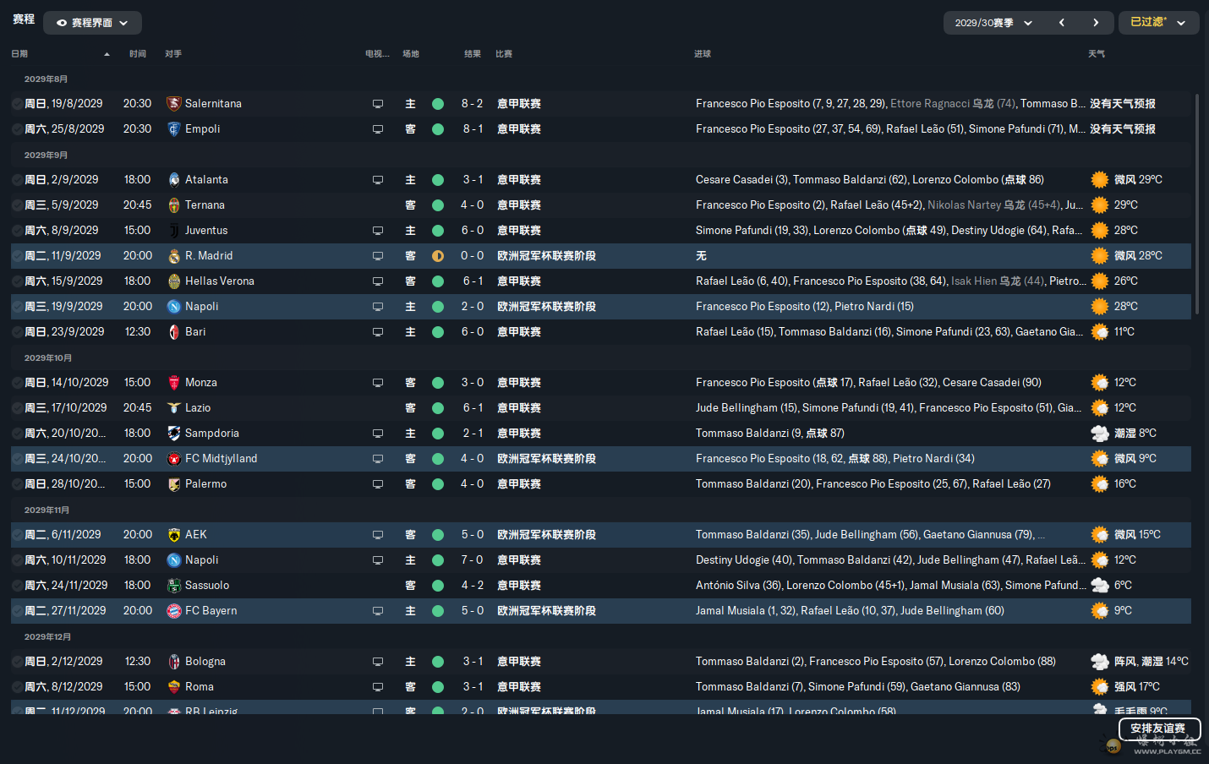1209x764 pixels.
Task: Toggle row checkmark for 2/9/2029 match
Action: click(x=18, y=180)
